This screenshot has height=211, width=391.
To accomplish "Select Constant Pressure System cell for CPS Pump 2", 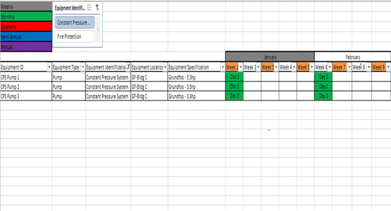I will [108, 87].
